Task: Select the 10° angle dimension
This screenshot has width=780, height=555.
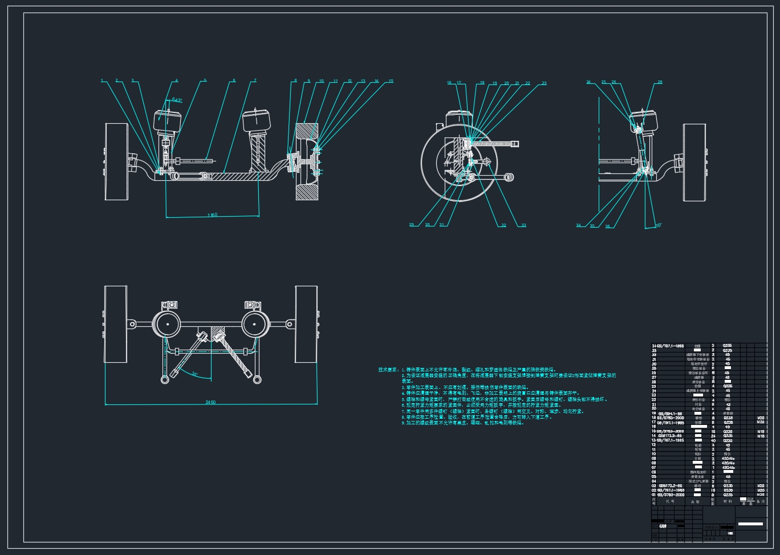Action: pos(658,226)
